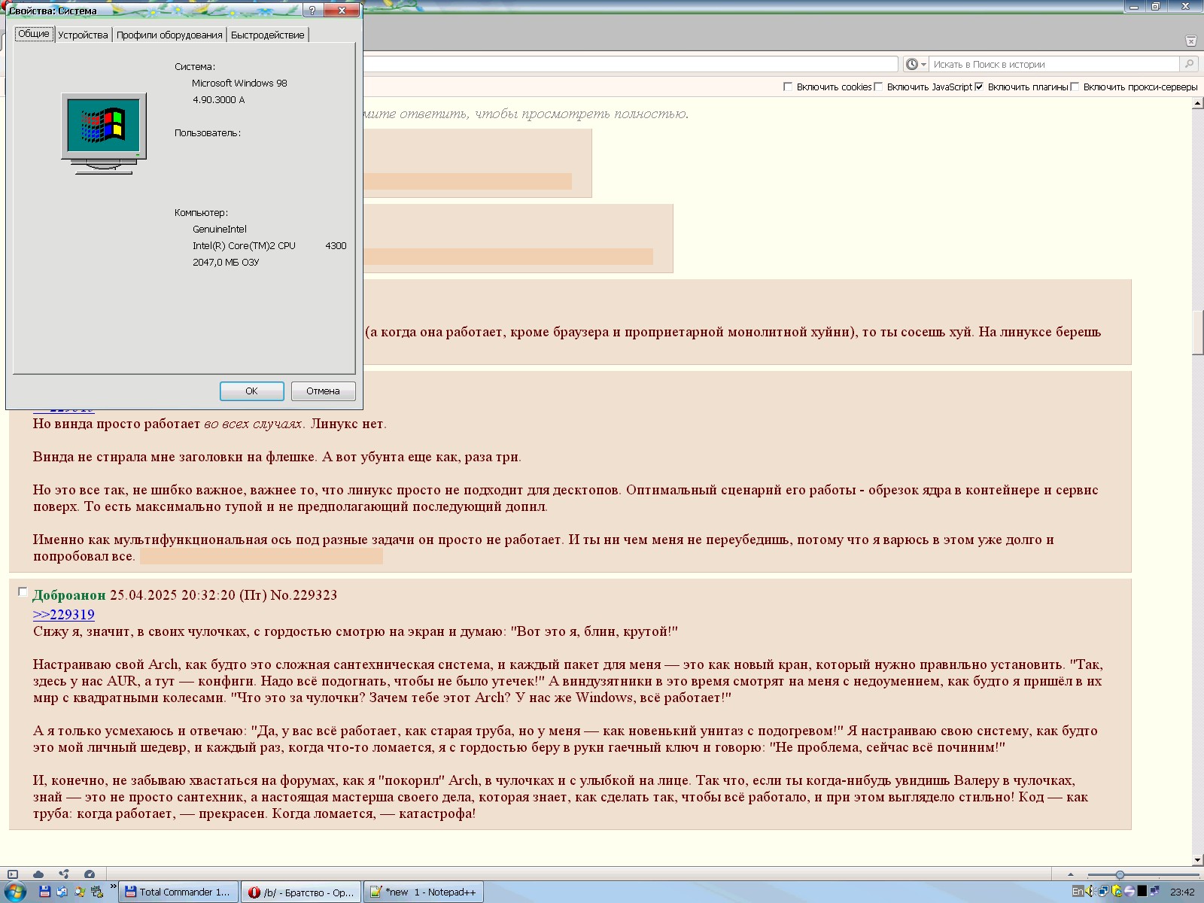Screen dimensions: 1204x903
Task: Open the >>229319 reply link
Action: (x=64, y=615)
